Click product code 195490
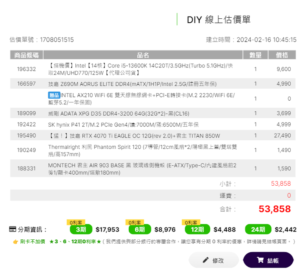This screenshot has width=306, height=277. pyautogui.click(x=26, y=136)
